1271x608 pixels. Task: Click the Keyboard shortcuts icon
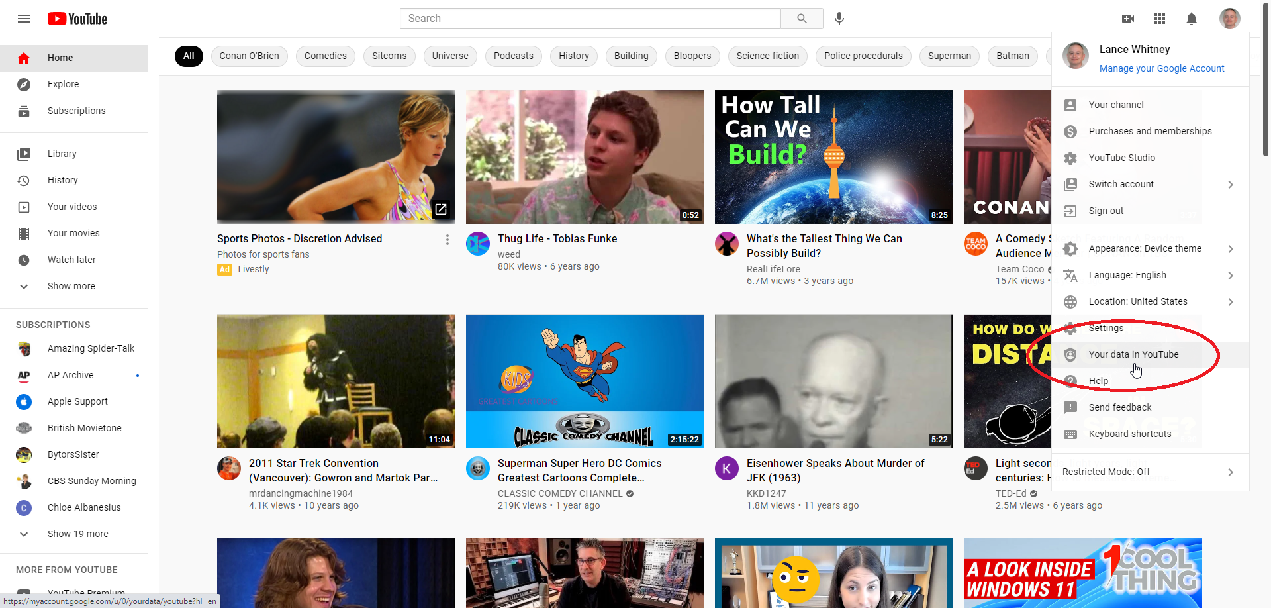click(1070, 434)
